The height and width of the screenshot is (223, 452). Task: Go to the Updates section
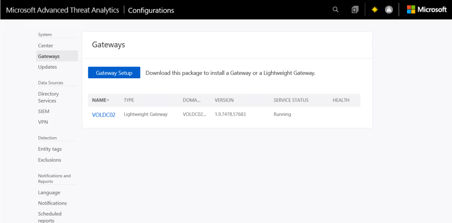(48, 67)
